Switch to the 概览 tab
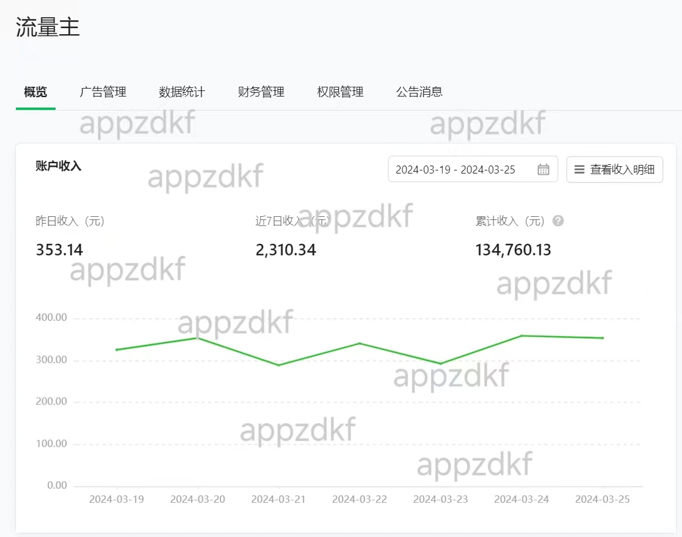Image resolution: width=682 pixels, height=537 pixels. click(x=35, y=92)
